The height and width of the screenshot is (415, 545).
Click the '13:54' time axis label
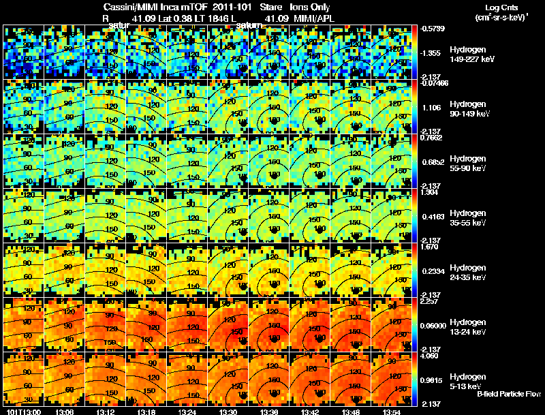tap(392, 412)
